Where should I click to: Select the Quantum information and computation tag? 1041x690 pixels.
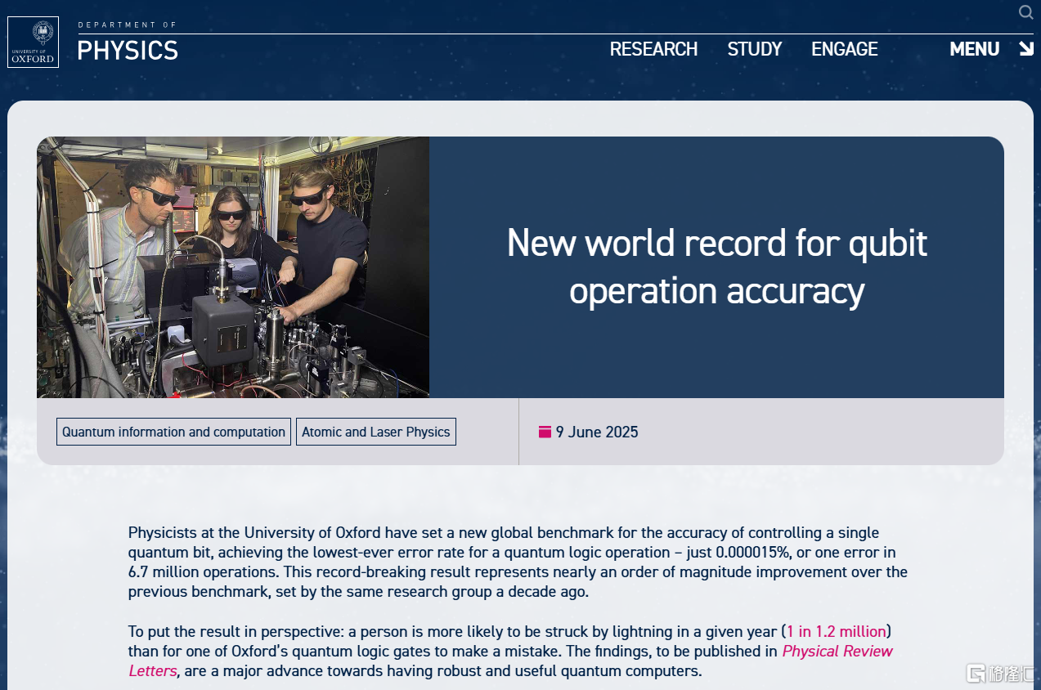(173, 432)
